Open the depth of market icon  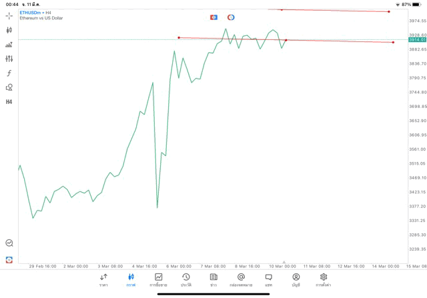coord(9,45)
